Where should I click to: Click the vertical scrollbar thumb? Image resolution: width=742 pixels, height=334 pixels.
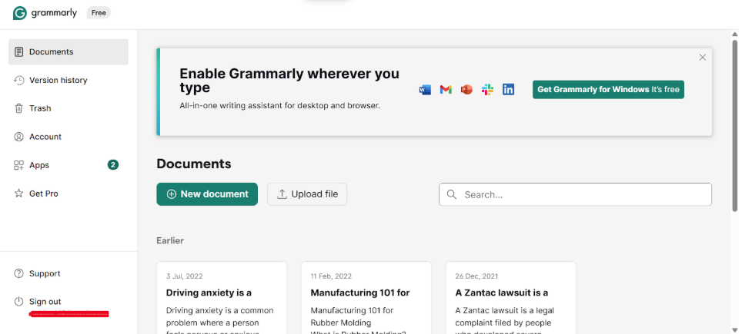pos(735,125)
